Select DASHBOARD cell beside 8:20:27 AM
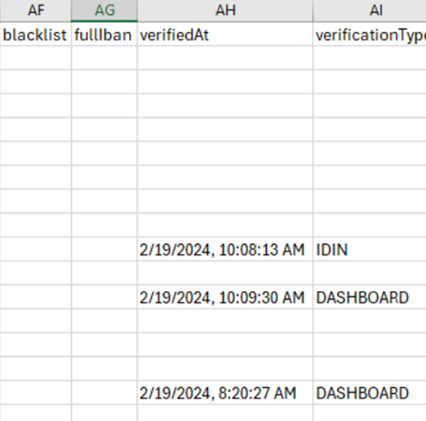 [x=369, y=393]
